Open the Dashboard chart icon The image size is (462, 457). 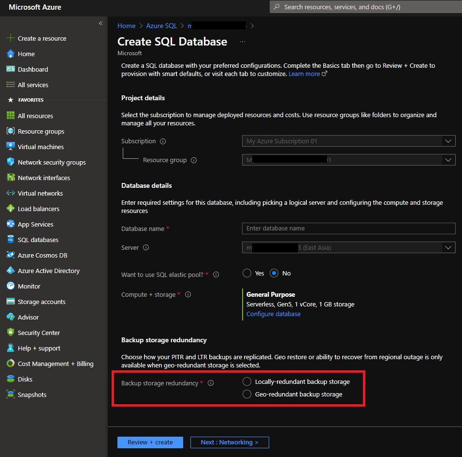click(x=11, y=69)
